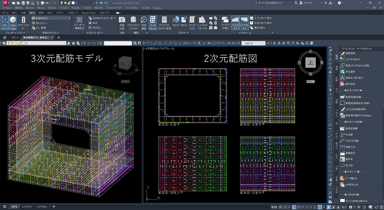Click the 継手設定 palette tool
The height and width of the screenshot is (210, 384).
(350, 84)
